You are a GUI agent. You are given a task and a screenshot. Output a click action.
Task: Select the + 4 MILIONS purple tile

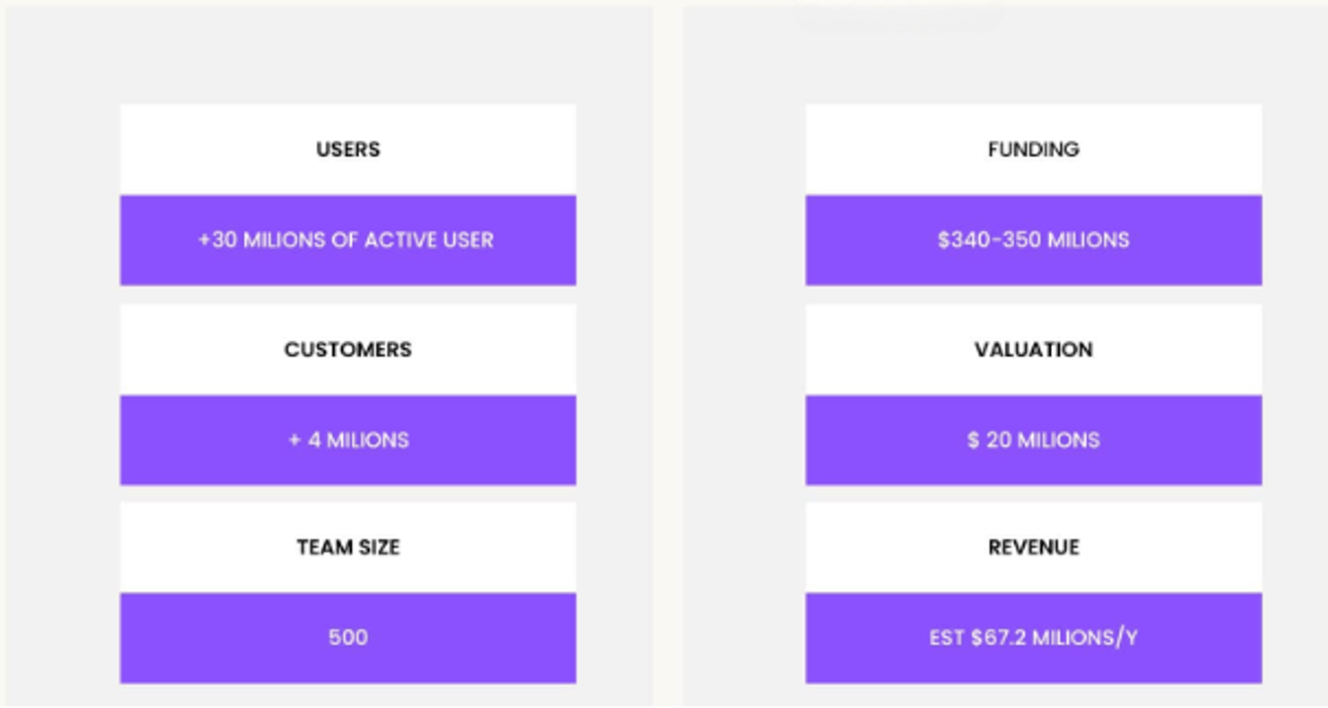(347, 440)
